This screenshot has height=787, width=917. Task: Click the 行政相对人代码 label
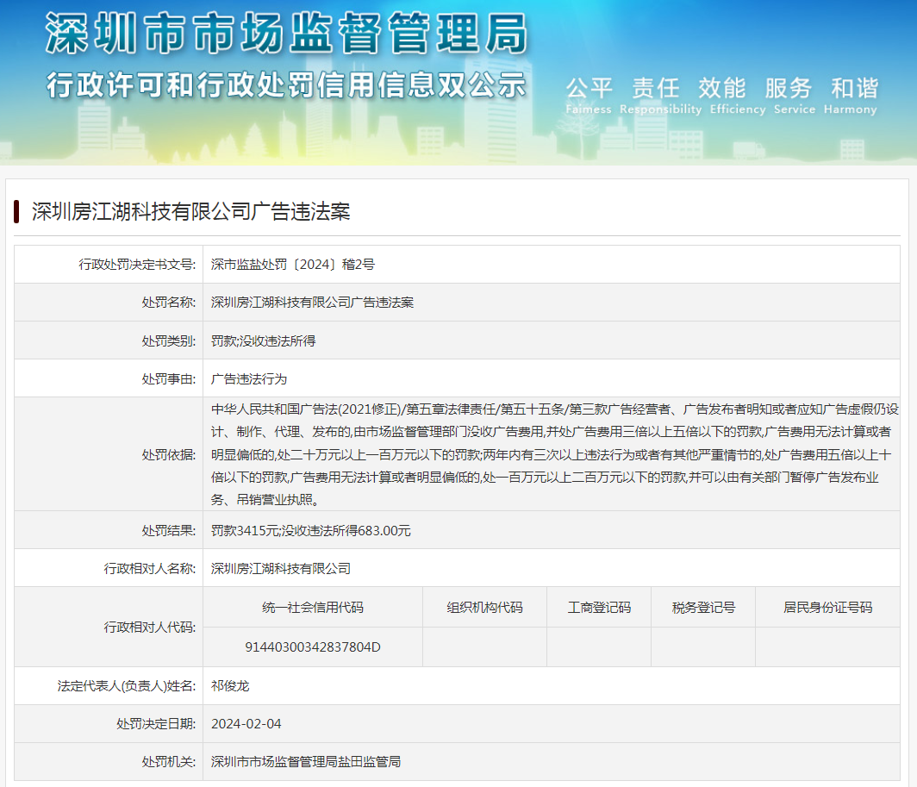click(x=150, y=628)
